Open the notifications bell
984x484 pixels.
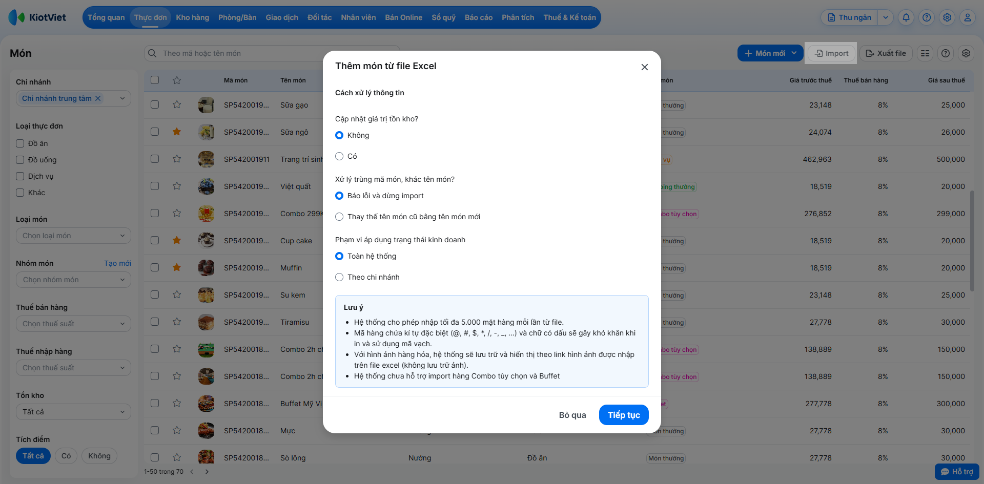(x=906, y=17)
